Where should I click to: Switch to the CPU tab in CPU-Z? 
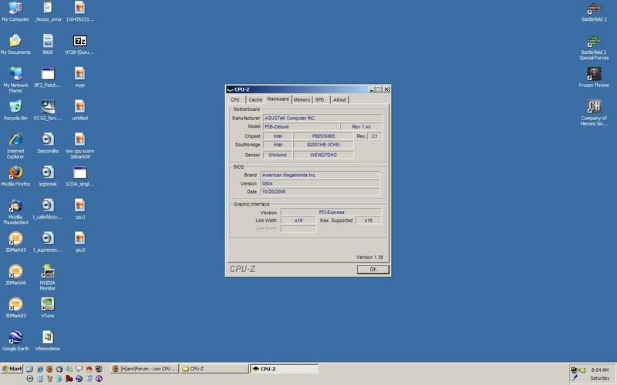236,100
